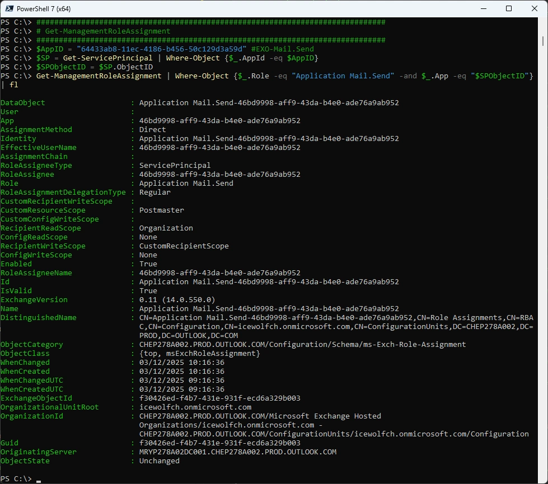The height and width of the screenshot is (484, 548).
Task: Click the Unchanged value of ObjectState
Action: [159, 461]
